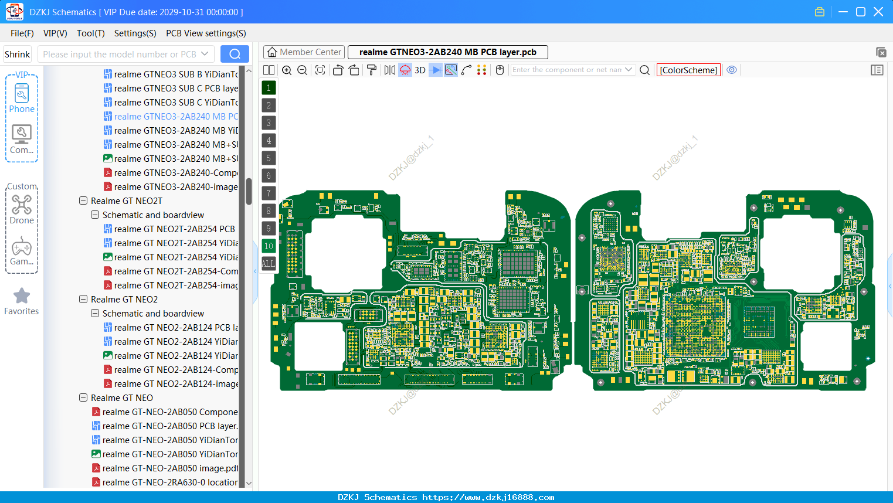
Task: Show ALL PCB layers
Action: (x=269, y=263)
